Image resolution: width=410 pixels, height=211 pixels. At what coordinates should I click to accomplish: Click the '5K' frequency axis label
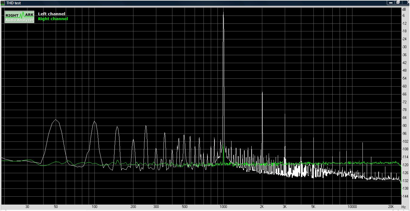click(x=313, y=207)
